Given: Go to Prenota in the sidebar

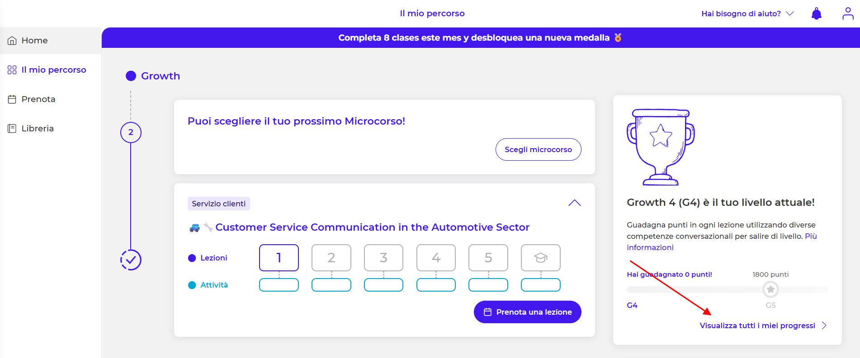Looking at the screenshot, I should click(38, 99).
